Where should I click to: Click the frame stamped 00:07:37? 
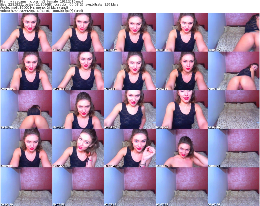[x=182, y=187]
